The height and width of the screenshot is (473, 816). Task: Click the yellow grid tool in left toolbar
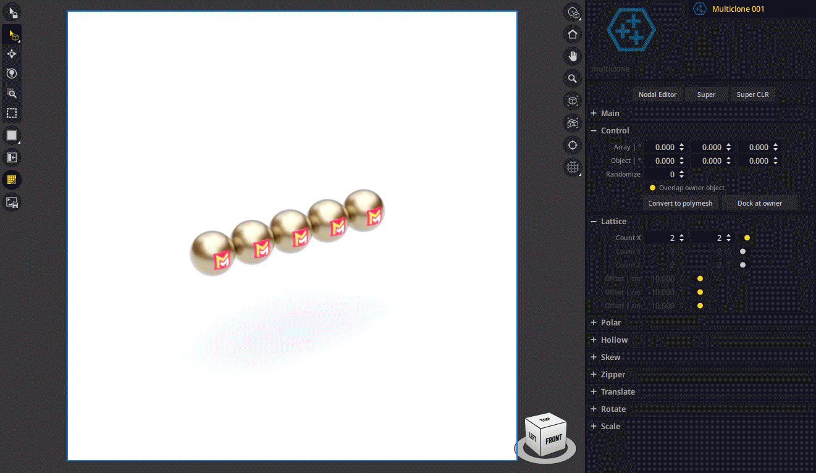(12, 179)
